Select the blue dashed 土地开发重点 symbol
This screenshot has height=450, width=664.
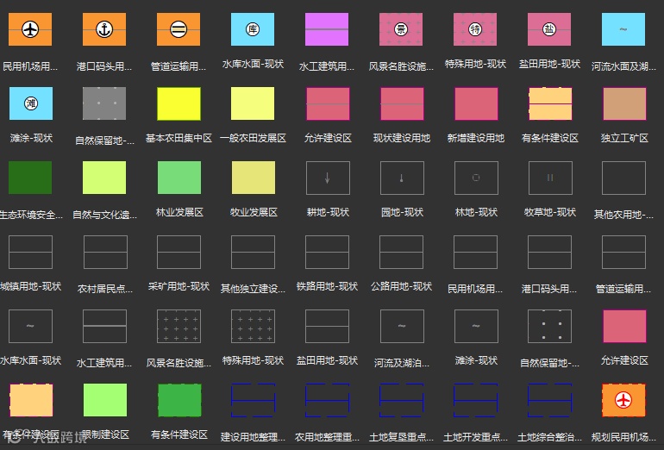point(475,400)
